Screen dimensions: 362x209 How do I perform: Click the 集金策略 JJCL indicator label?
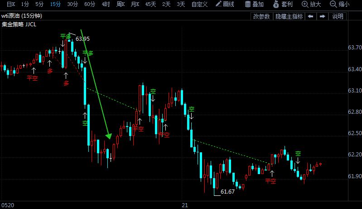point(19,24)
